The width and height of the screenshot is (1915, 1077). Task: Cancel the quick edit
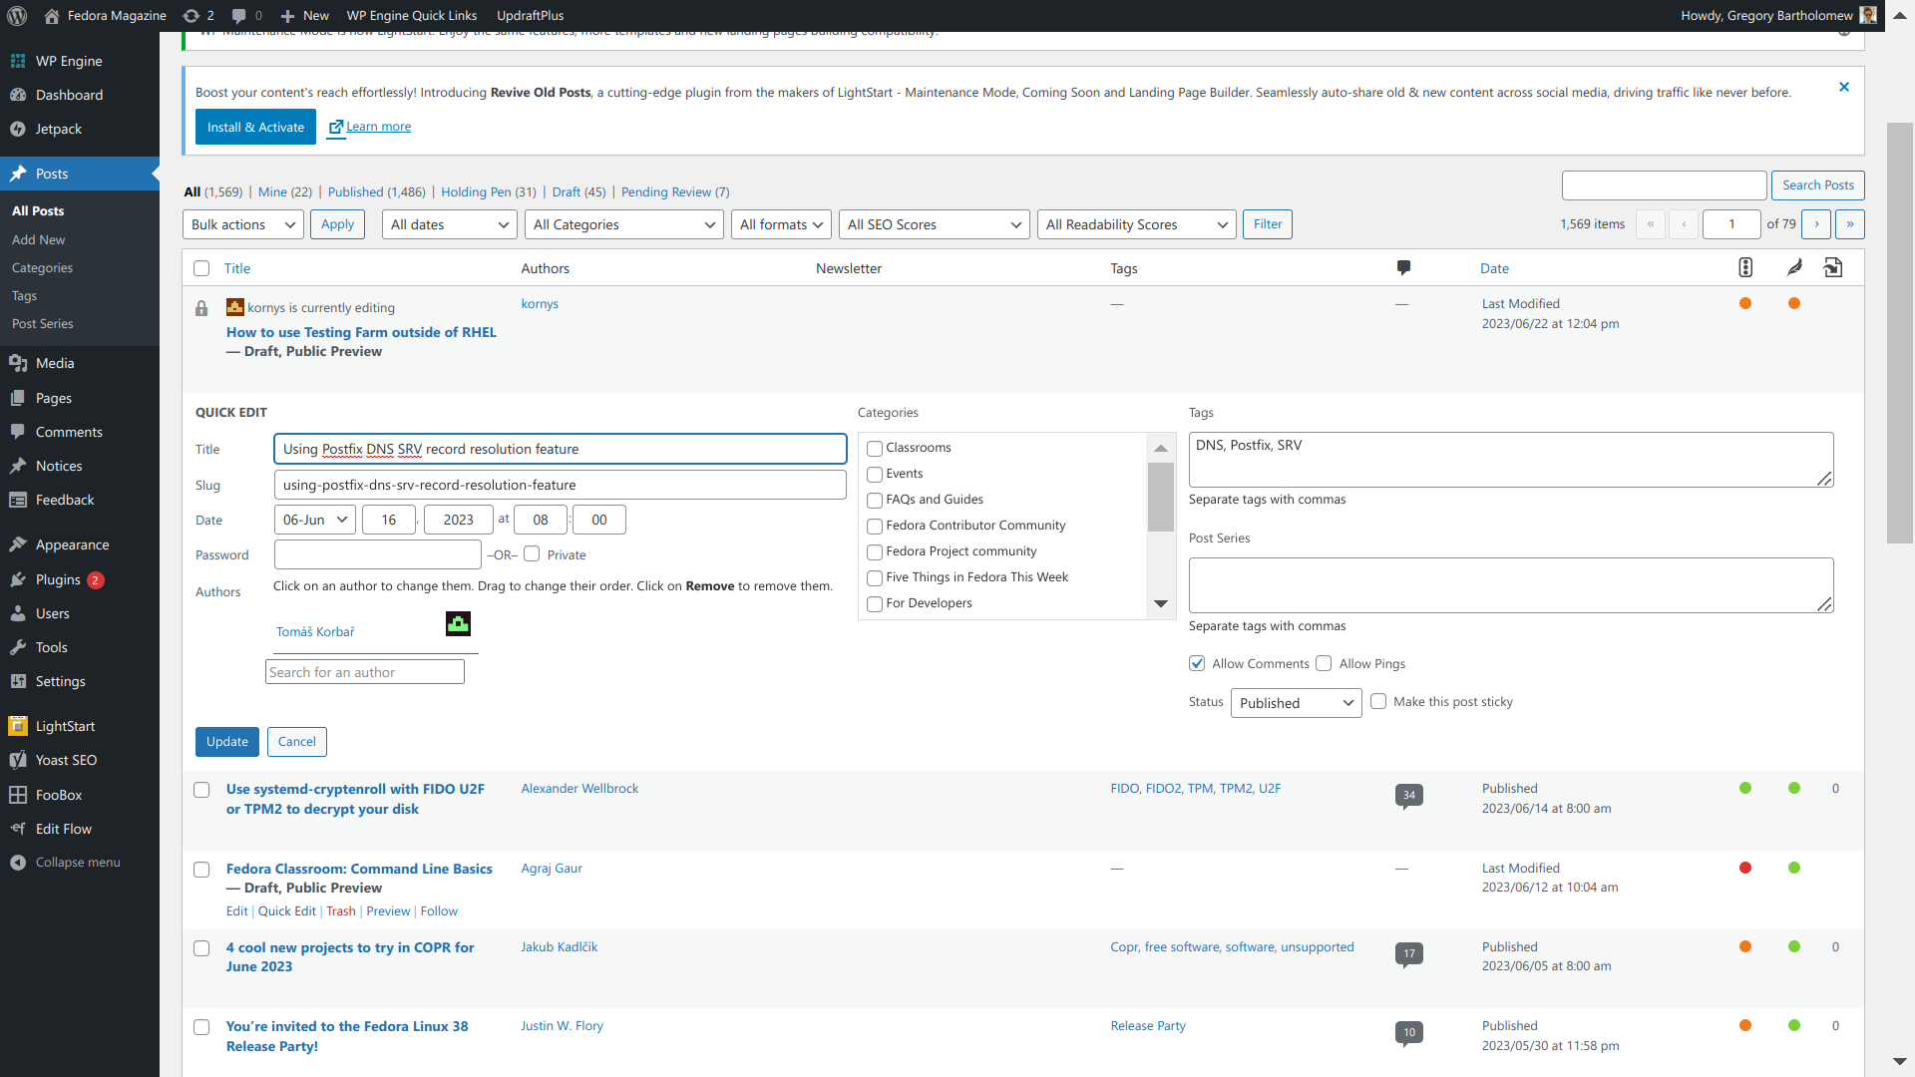[297, 742]
